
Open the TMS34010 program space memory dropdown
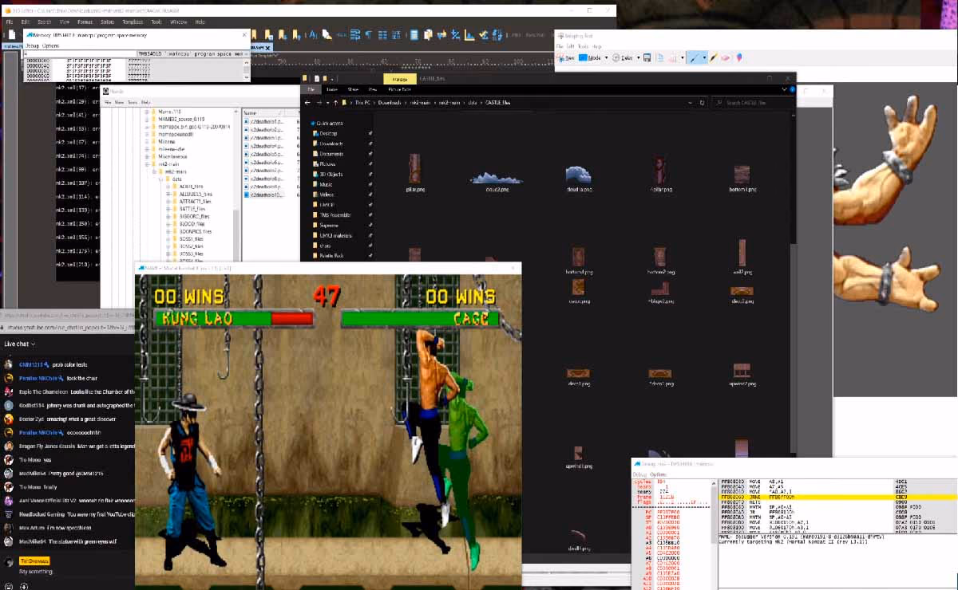coord(192,53)
